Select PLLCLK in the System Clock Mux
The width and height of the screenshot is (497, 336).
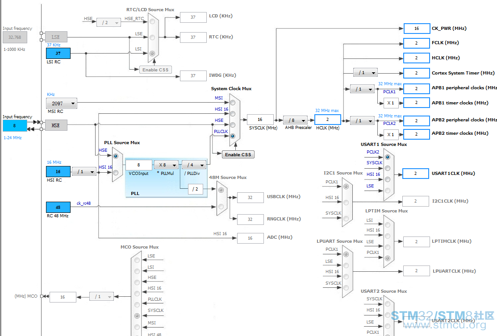point(232,137)
